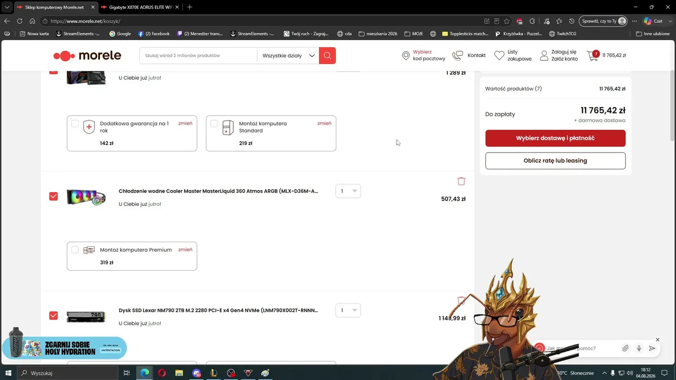Expand the browser tab list chevron
This screenshot has width=676, height=380.
tap(7, 7)
